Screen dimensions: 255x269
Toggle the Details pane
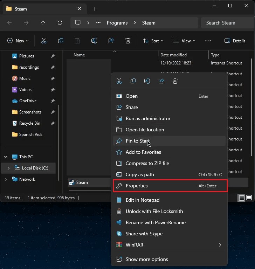point(235,41)
